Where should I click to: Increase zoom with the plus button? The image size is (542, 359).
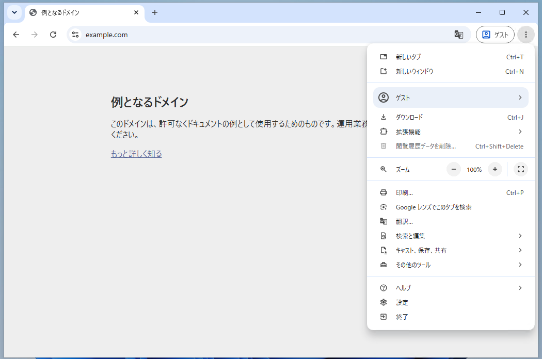[x=495, y=169]
